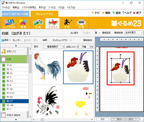Select the 卯 う zodiac item

(x=14, y=77)
